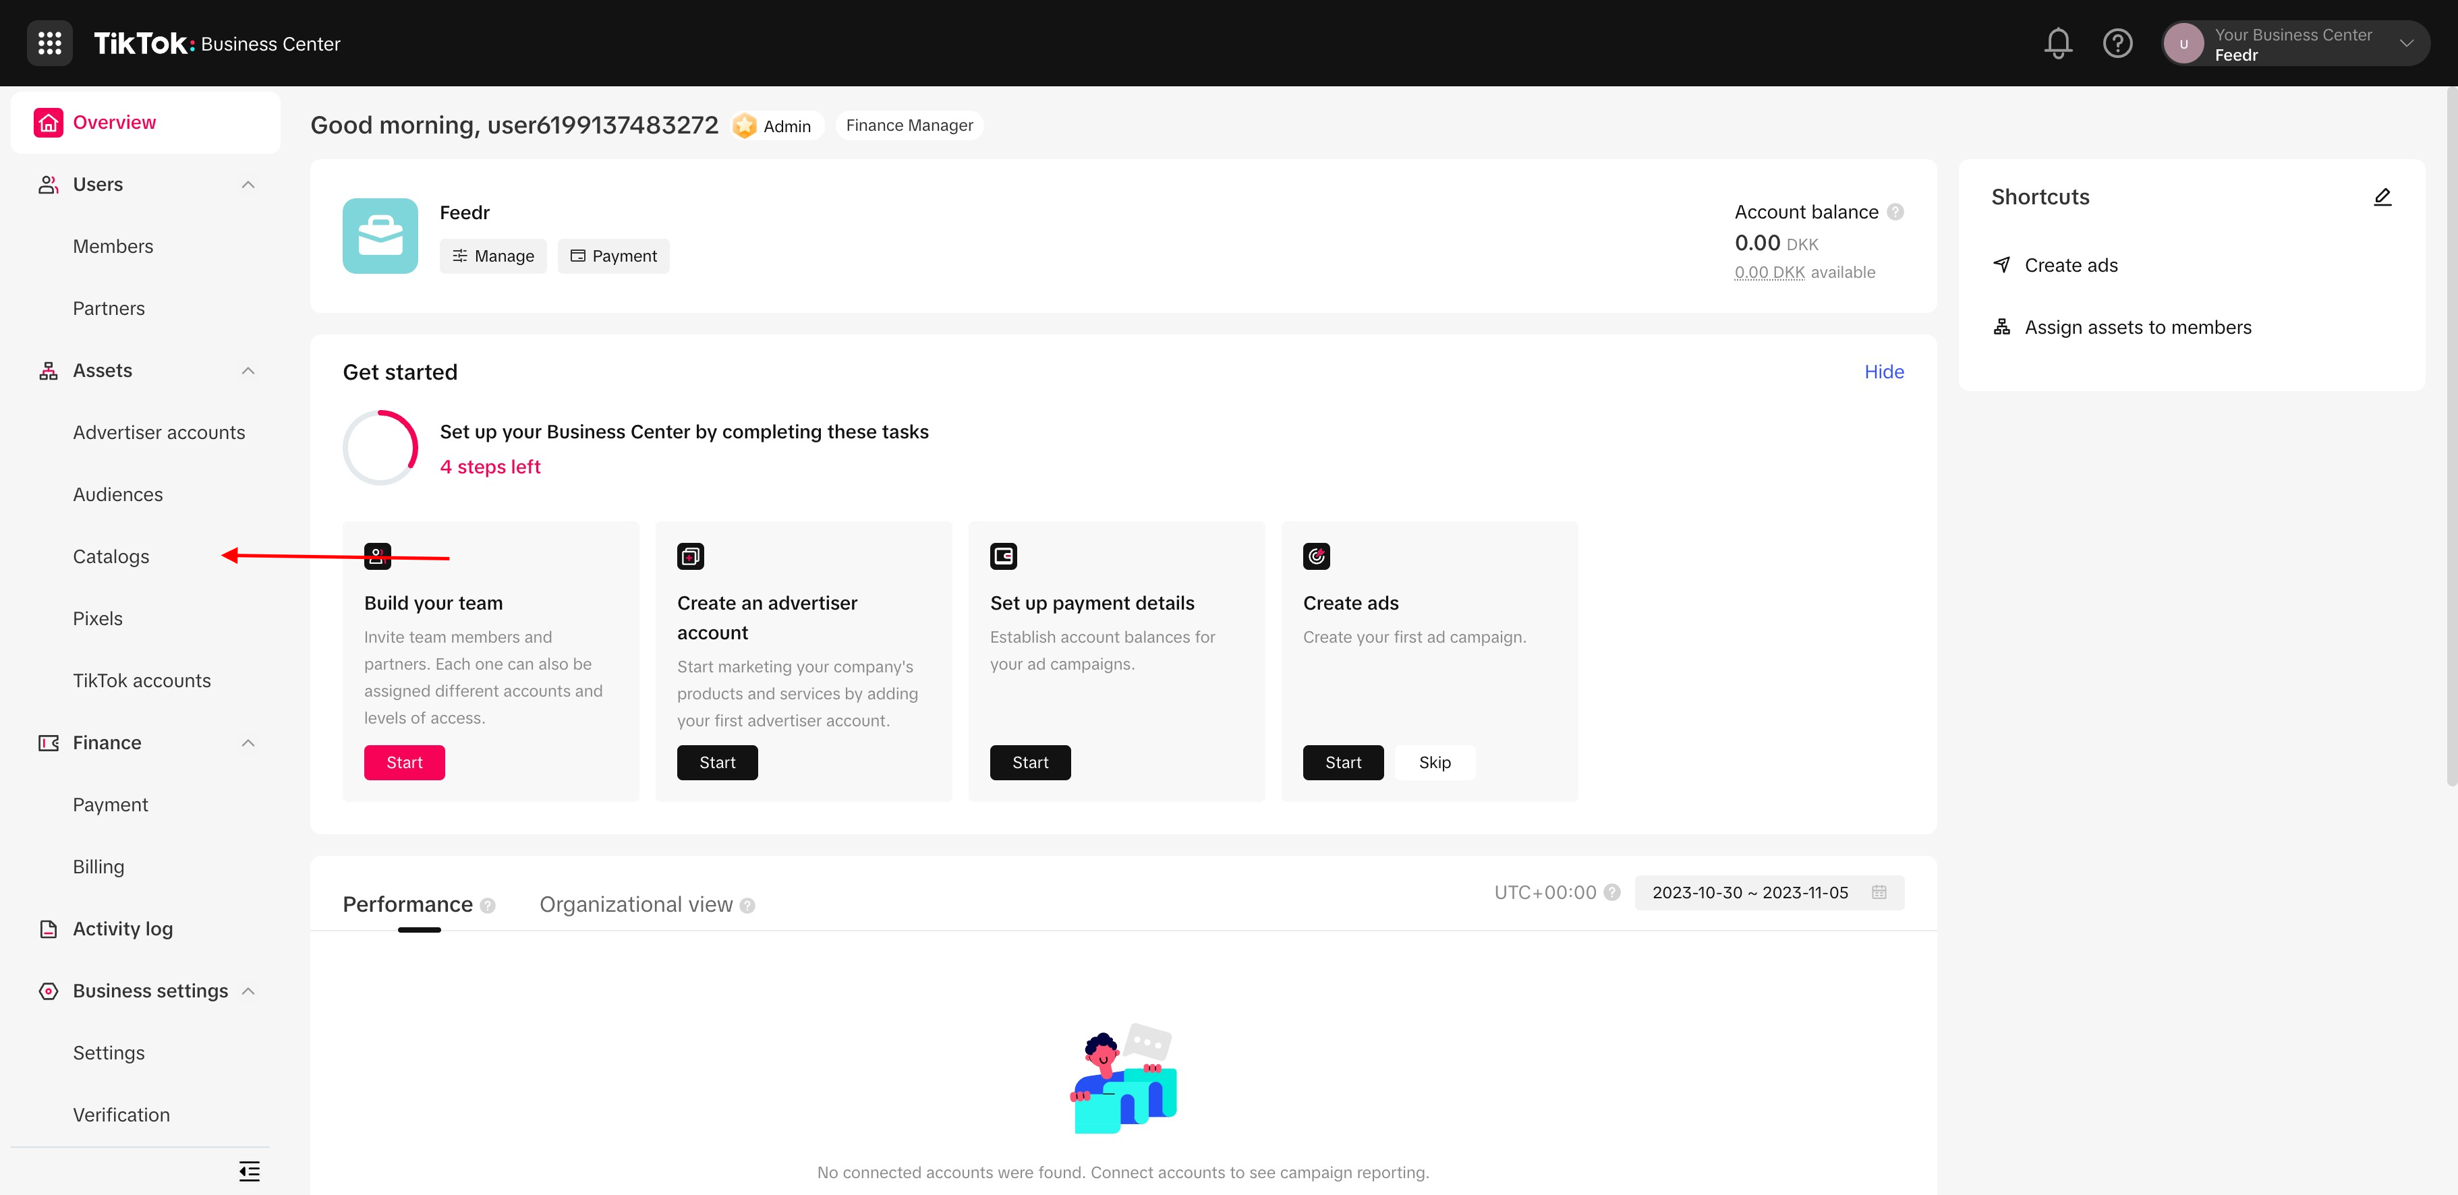This screenshot has height=1195, width=2458.
Task: Click the help question mark icon
Action: (x=2118, y=42)
